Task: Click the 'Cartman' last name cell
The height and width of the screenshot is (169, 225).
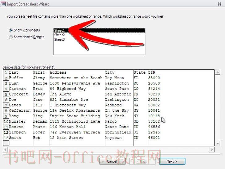Action: pyautogui.click(x=21, y=89)
